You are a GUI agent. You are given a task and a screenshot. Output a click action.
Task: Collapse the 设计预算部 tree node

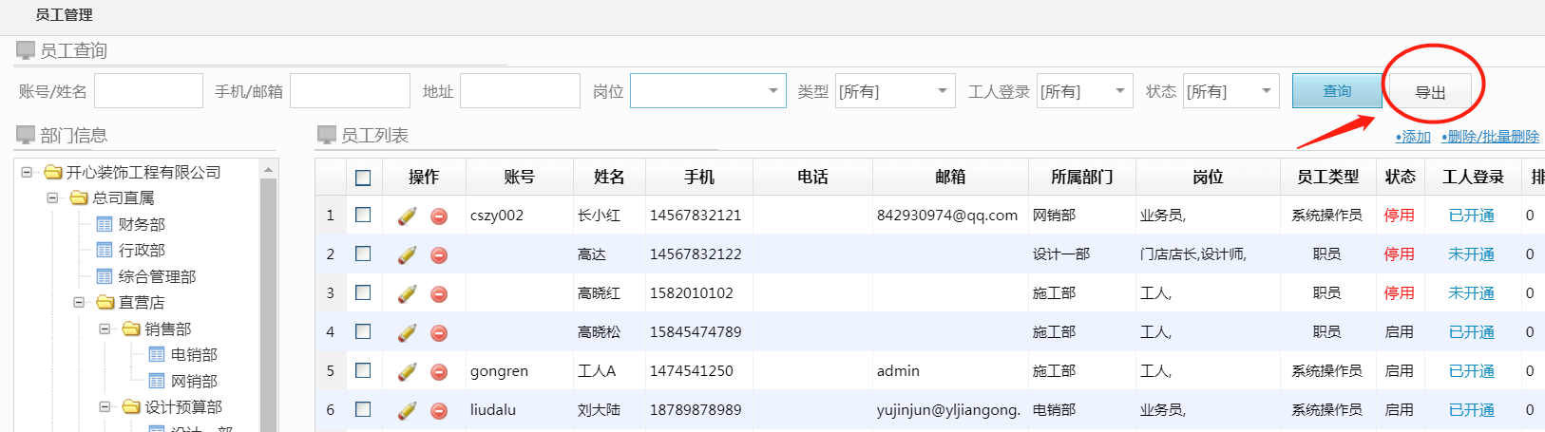pyautogui.click(x=105, y=406)
